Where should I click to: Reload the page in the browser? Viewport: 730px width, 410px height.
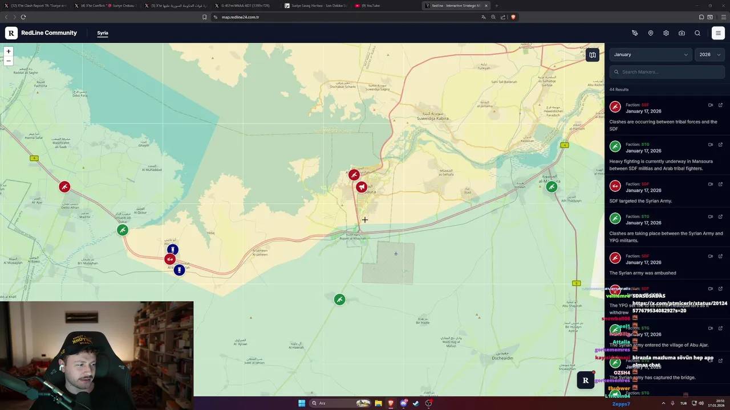tap(23, 17)
